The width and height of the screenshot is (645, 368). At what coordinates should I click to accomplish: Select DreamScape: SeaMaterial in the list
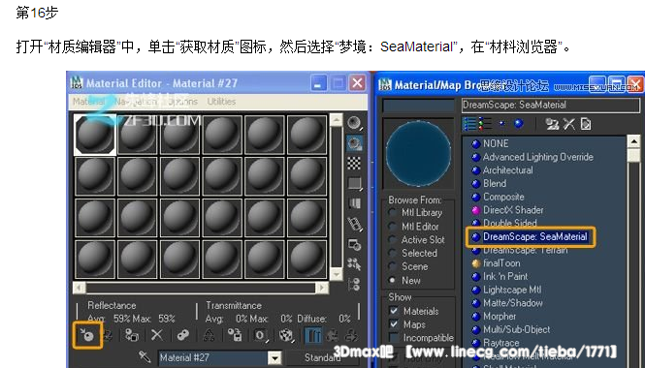[534, 236]
